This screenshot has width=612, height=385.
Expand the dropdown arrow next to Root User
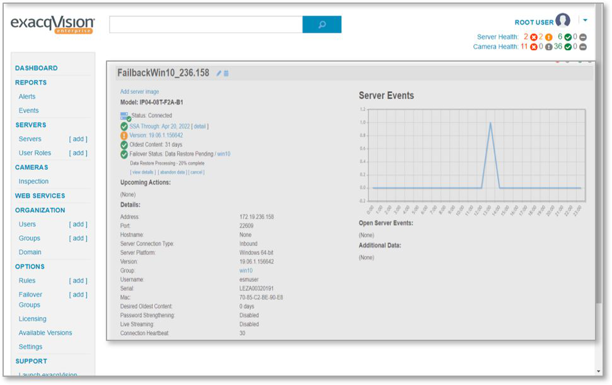tap(585, 20)
